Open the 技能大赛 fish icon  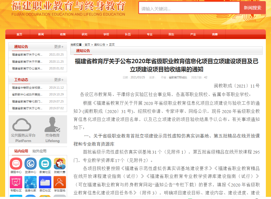[x=60, y=164]
